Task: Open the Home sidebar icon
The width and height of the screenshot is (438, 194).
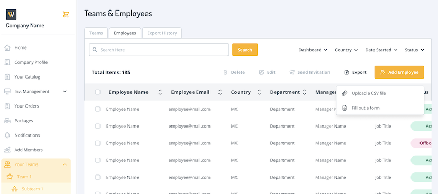Action: click(7, 47)
